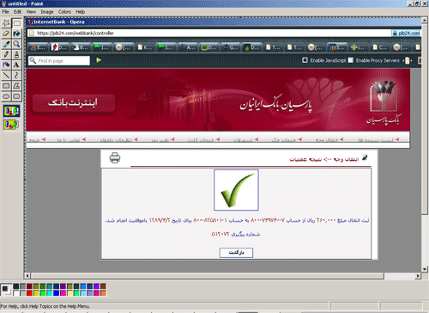Select the Fill With Color bucket tool
Image resolution: width=429 pixels, height=313 pixels.
16,34
